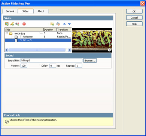Click the right arrow of horizontal scrollbar

(70, 50)
